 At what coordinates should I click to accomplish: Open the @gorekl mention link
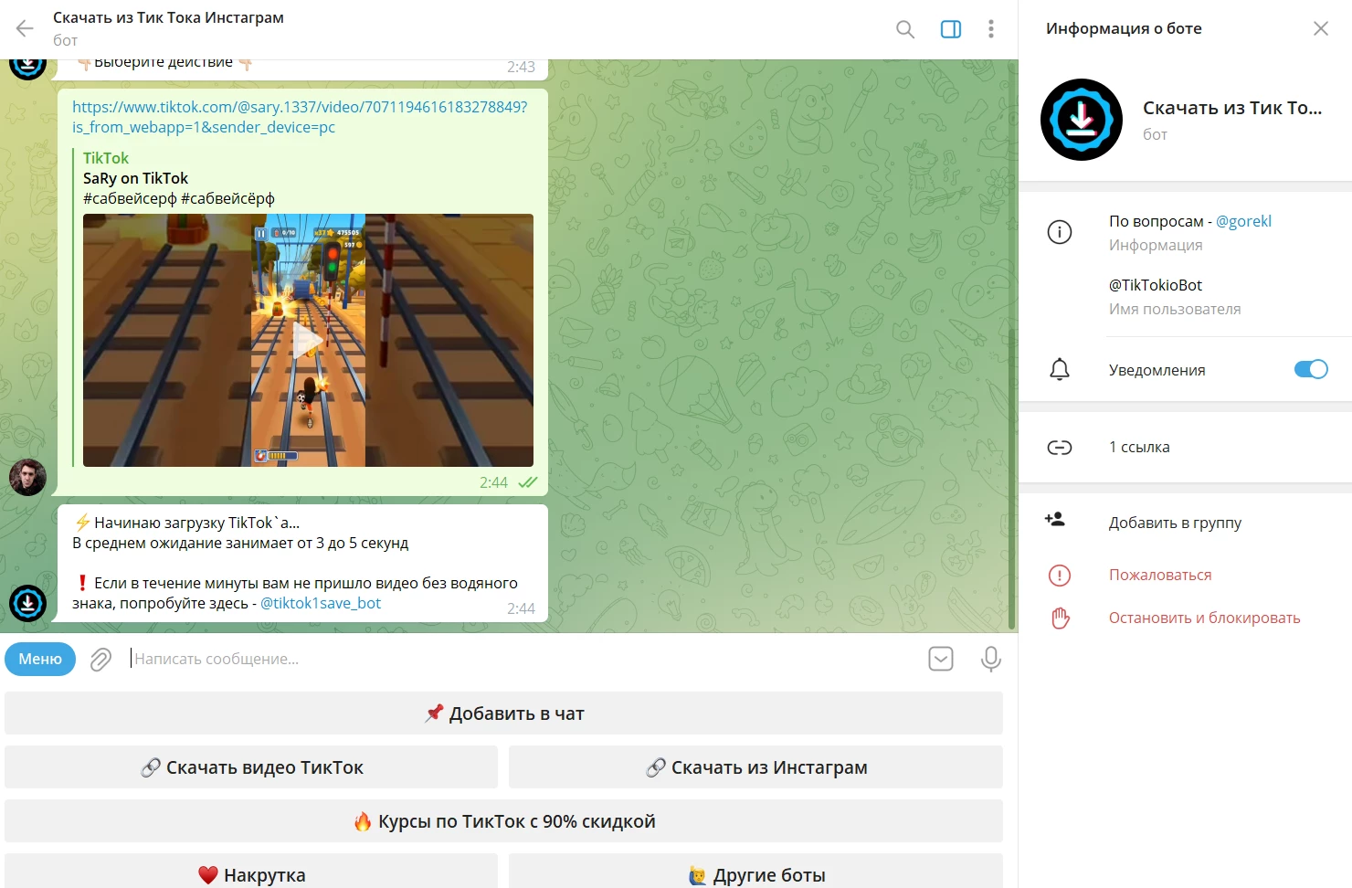[x=1243, y=221]
